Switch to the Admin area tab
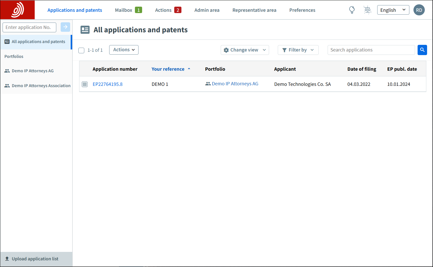 207,10
